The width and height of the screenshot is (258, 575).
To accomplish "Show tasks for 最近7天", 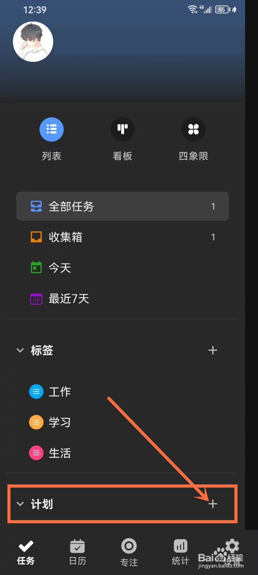I will click(123, 299).
